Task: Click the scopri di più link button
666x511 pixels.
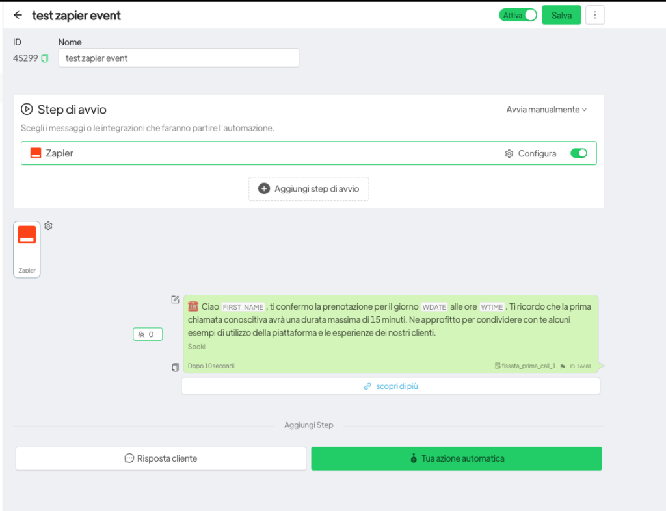Action: coord(390,386)
